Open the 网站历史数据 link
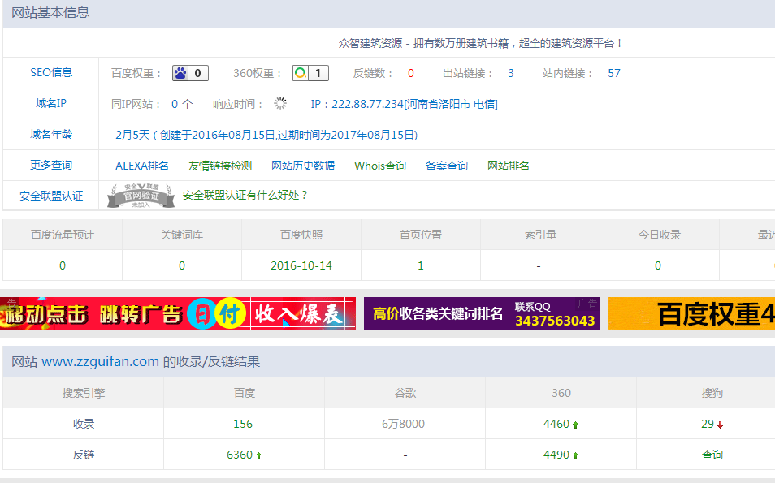The width and height of the screenshot is (775, 483). (303, 166)
